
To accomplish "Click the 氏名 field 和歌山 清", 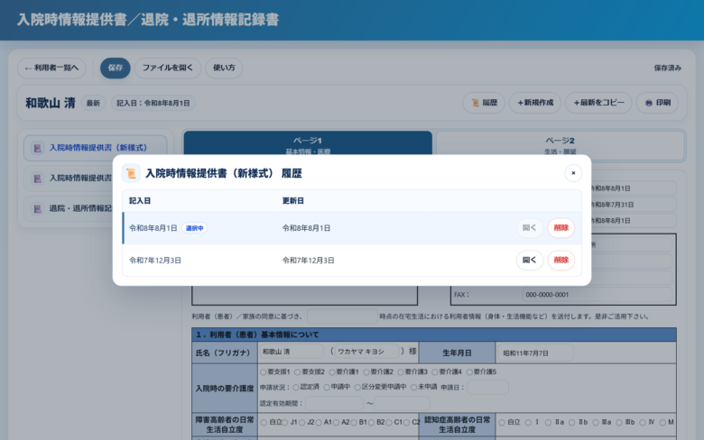I will 292,352.
